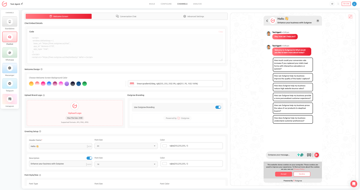Click the embed code text area
This screenshot has width=360, height=190.
(x=126, y=48)
